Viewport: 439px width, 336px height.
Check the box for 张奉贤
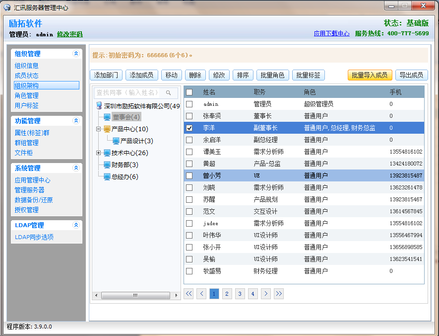click(x=189, y=116)
